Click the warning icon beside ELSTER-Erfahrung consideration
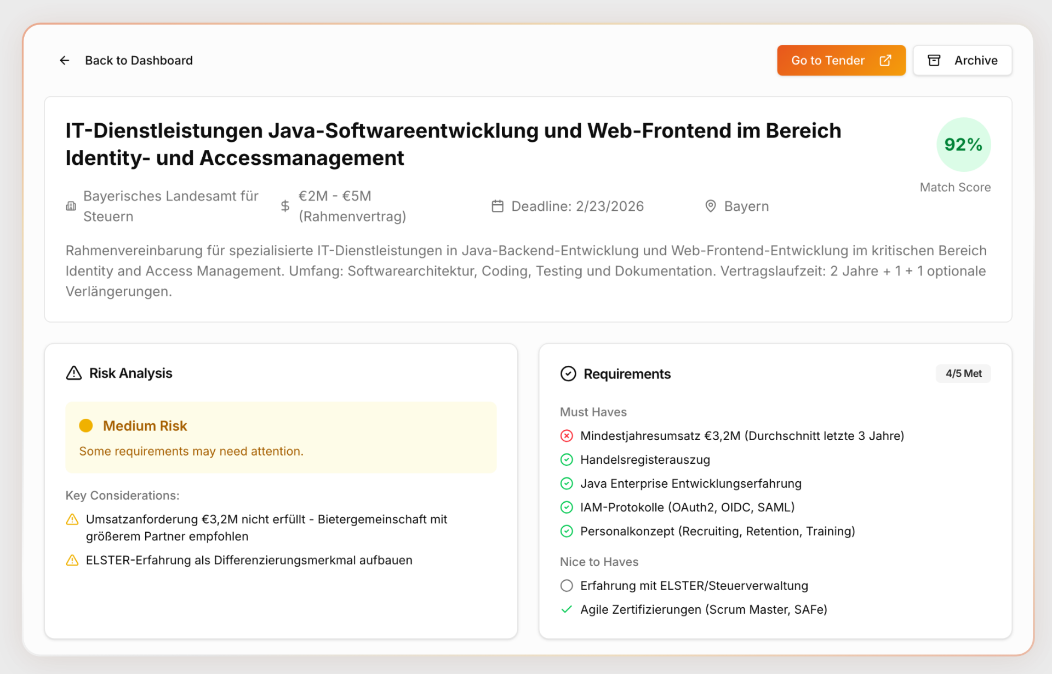 click(72, 560)
